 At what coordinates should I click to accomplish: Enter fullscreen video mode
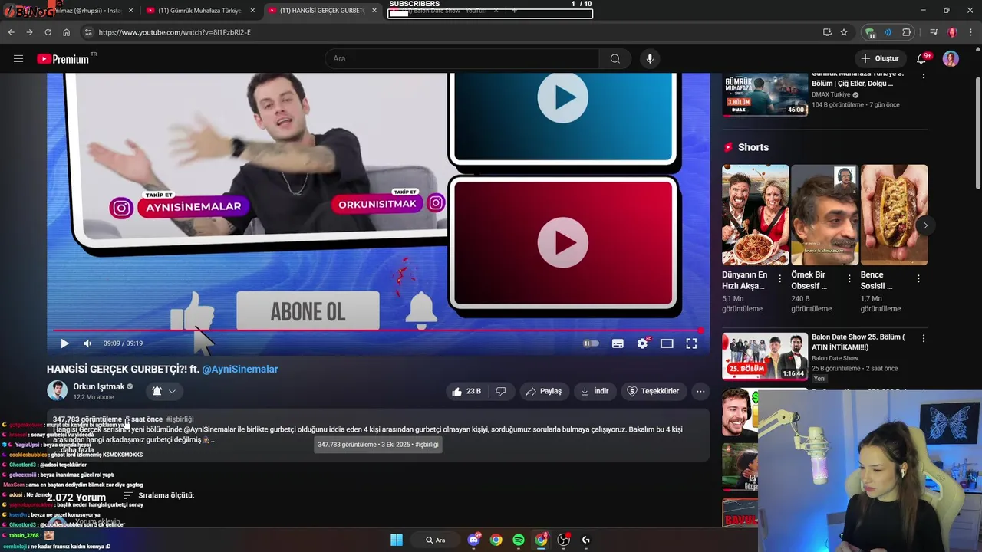point(691,343)
